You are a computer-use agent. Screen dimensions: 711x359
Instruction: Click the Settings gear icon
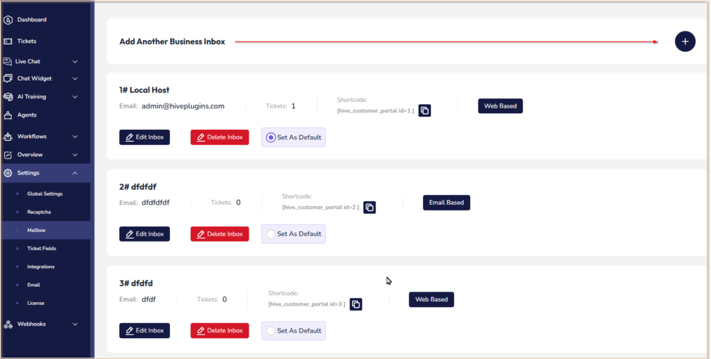[x=8, y=173]
